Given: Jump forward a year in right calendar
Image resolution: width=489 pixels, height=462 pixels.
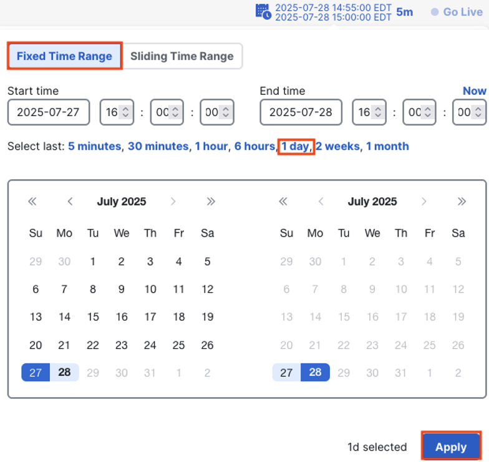Looking at the screenshot, I should tap(462, 201).
